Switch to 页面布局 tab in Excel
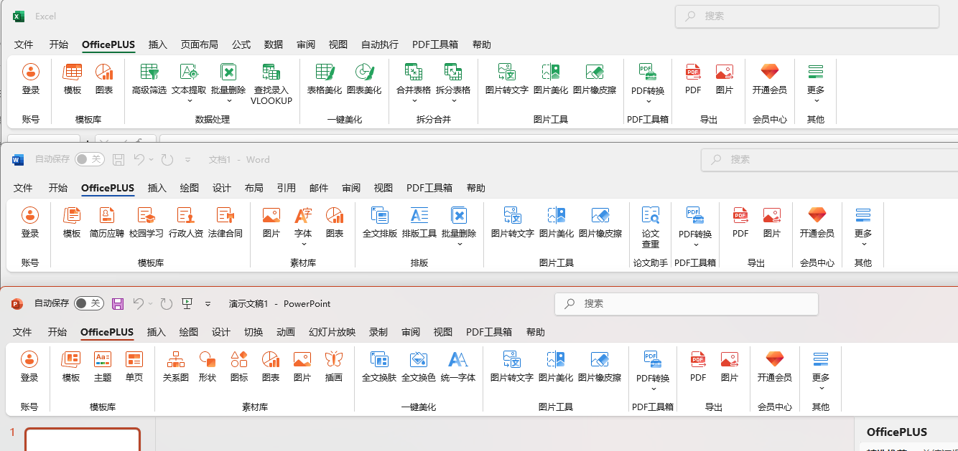 pyautogui.click(x=200, y=44)
